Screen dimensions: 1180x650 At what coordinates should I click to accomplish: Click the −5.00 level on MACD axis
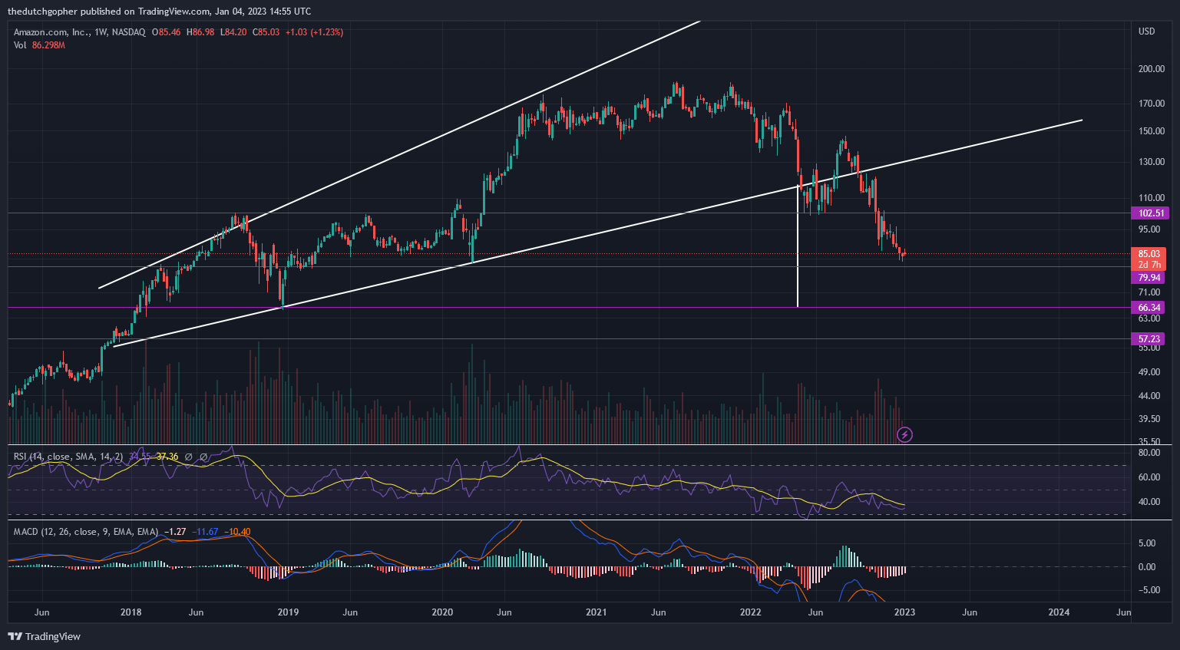point(1149,590)
